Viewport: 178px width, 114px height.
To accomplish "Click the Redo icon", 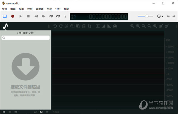I will pos(61,26).
